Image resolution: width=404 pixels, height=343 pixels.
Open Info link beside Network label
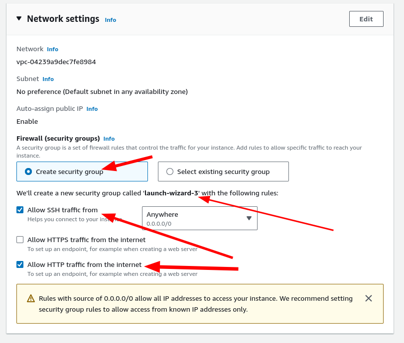pos(52,49)
